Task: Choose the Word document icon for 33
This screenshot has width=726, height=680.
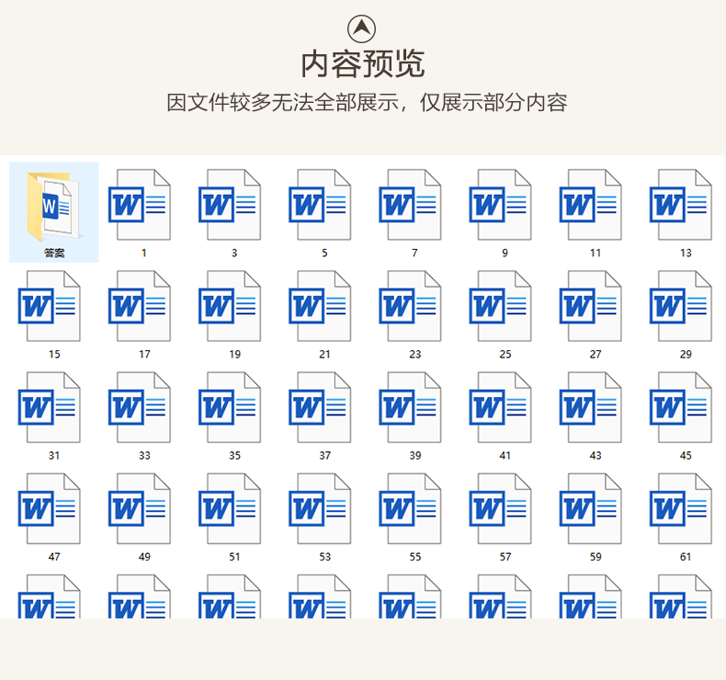Action: pos(140,407)
